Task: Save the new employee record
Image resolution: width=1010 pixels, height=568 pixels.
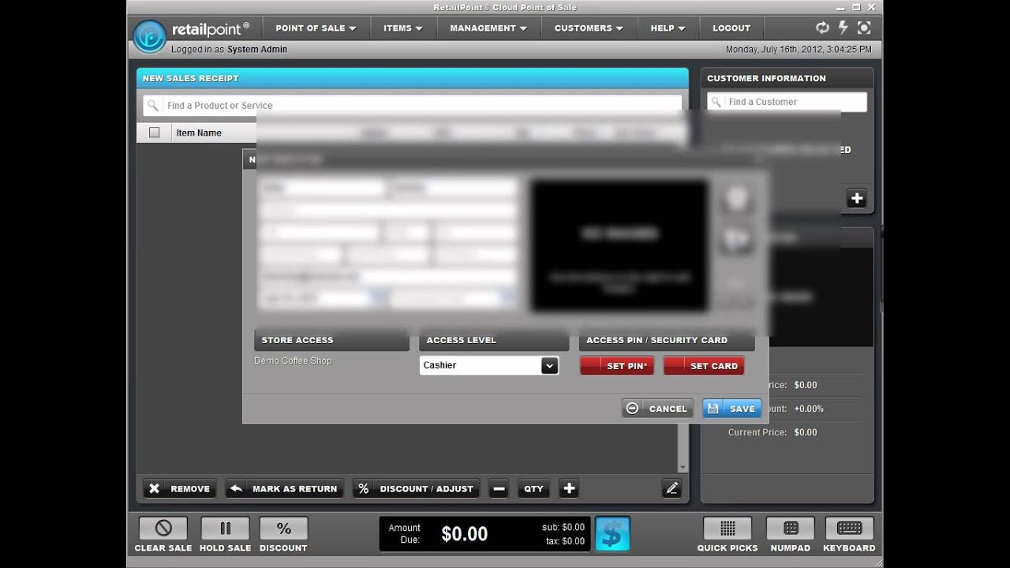Action: [731, 409]
